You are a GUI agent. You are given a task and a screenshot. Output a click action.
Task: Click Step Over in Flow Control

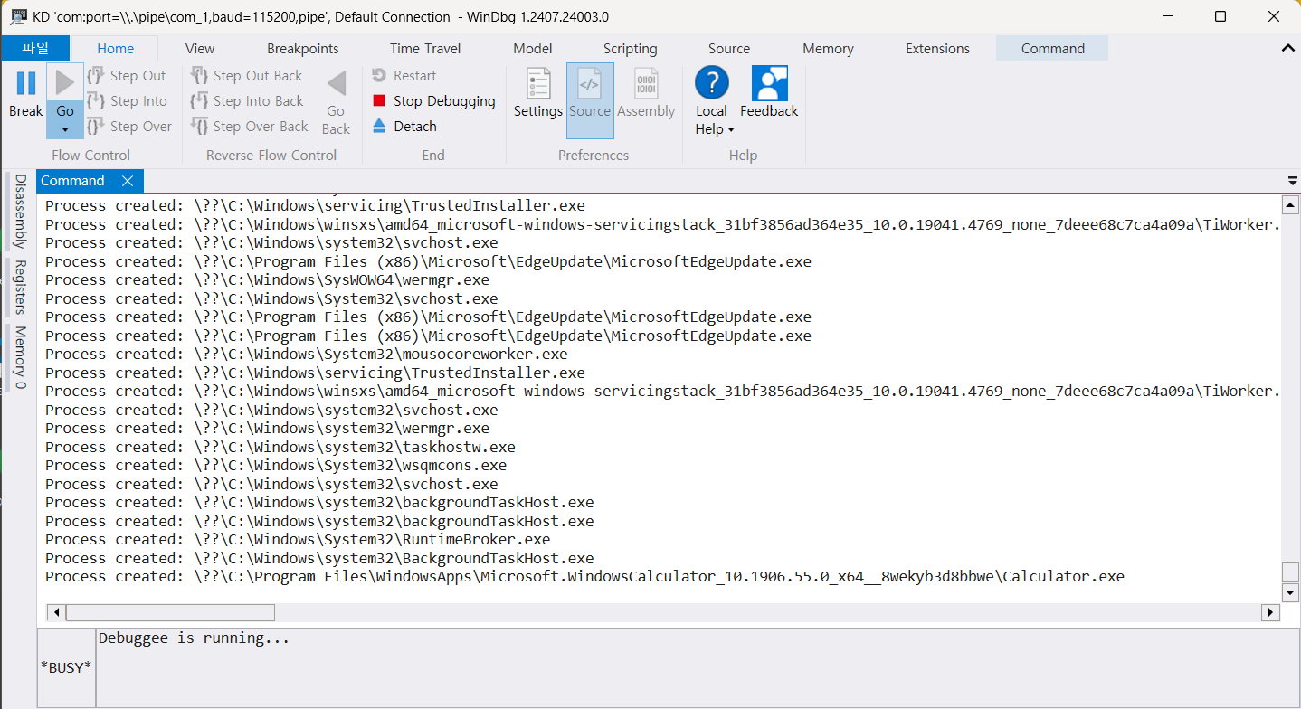129,127
